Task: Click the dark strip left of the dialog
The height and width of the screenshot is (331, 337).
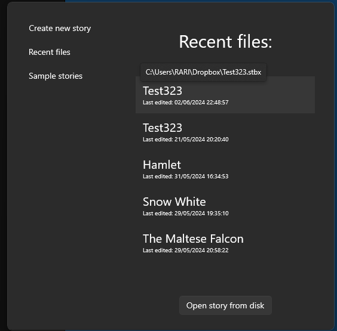Action: (3, 165)
